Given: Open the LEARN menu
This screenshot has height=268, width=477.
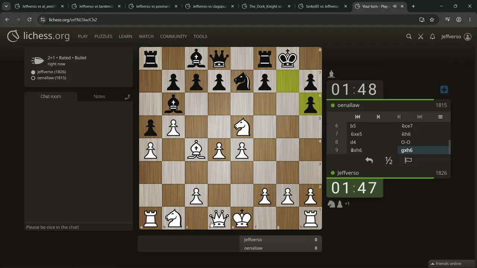Looking at the screenshot, I should 126,36.
